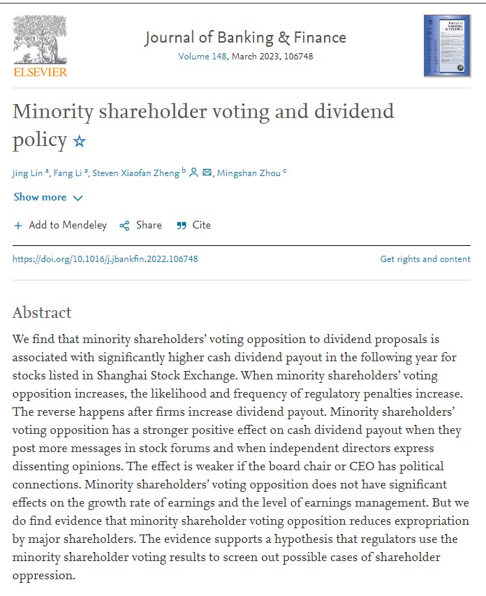Click the author profile person icon

coord(193,173)
